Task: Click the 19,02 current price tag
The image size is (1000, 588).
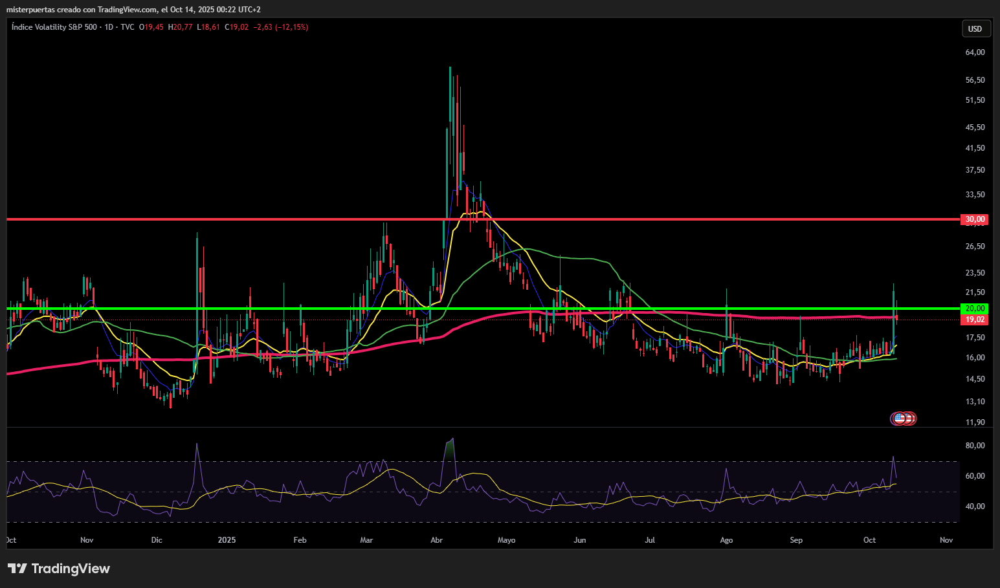Action: pyautogui.click(x=975, y=320)
